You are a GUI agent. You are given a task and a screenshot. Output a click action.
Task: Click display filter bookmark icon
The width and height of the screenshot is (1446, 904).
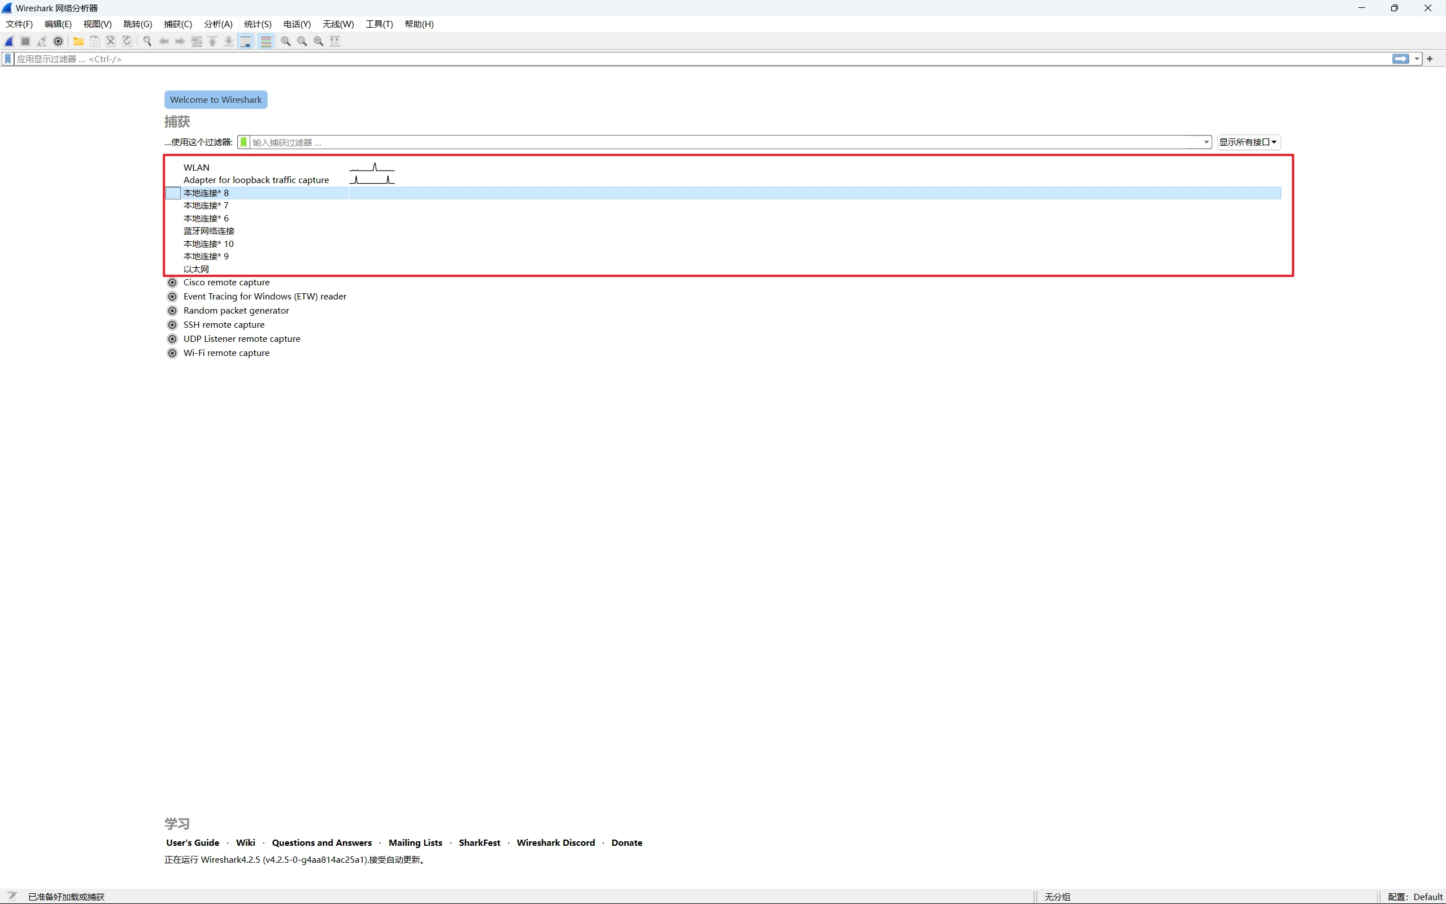(x=8, y=59)
